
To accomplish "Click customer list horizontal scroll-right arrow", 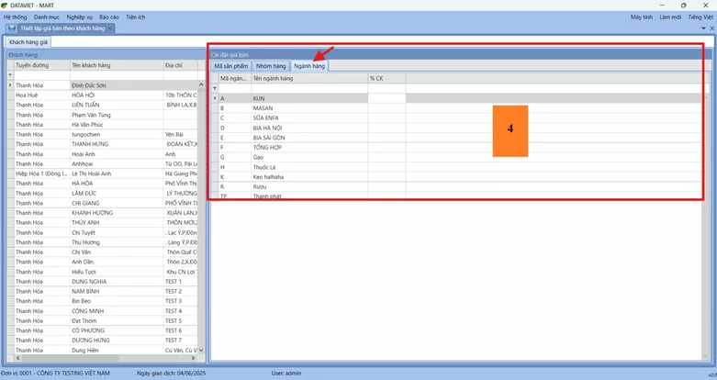I will 194,358.
